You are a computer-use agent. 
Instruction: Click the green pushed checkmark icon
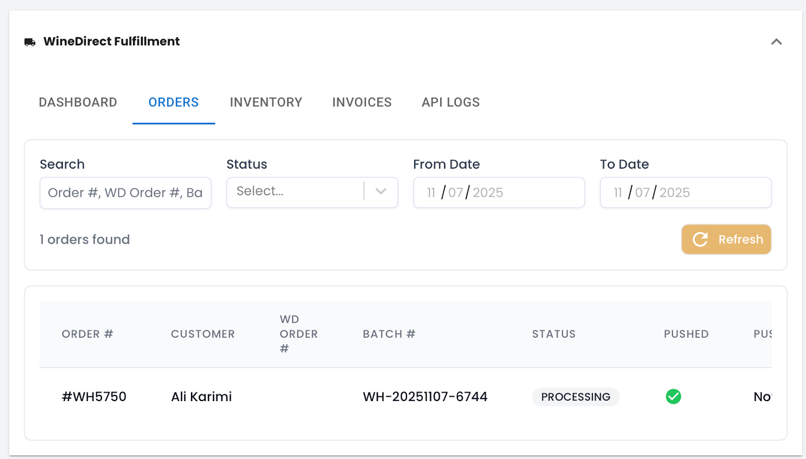(x=674, y=397)
